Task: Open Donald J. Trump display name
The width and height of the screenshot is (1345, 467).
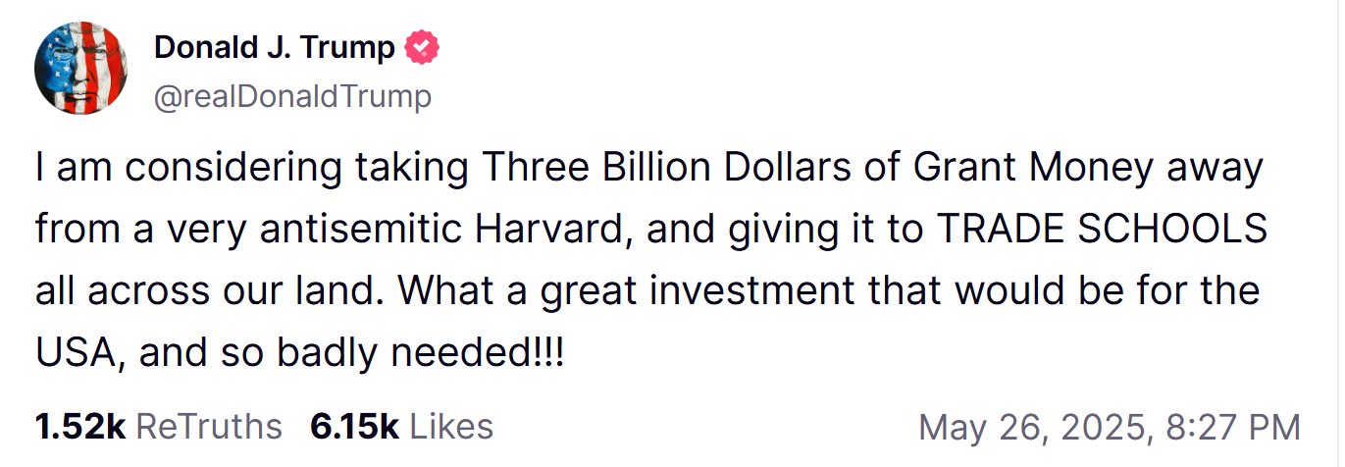Action: point(275,46)
